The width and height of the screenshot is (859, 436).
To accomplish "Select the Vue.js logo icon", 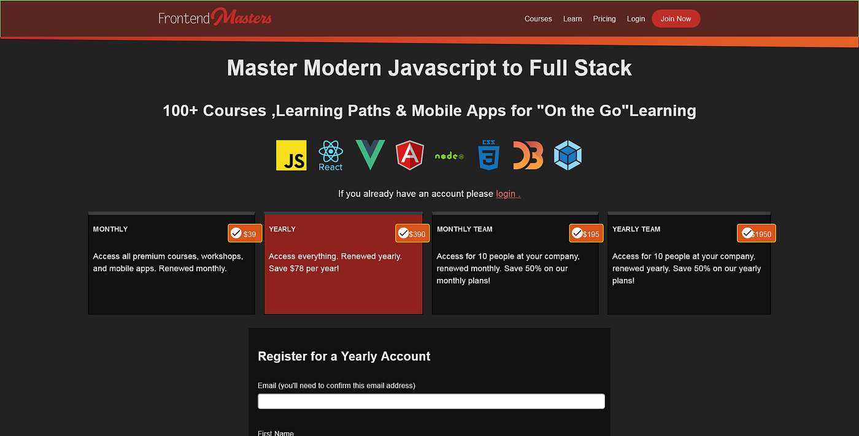I will point(370,155).
